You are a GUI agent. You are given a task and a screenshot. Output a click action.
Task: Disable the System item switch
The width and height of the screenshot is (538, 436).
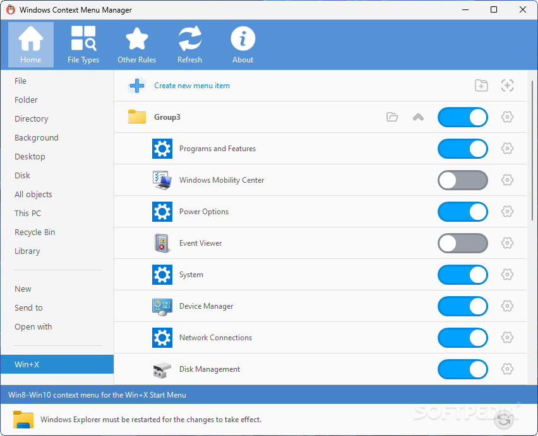click(x=462, y=275)
